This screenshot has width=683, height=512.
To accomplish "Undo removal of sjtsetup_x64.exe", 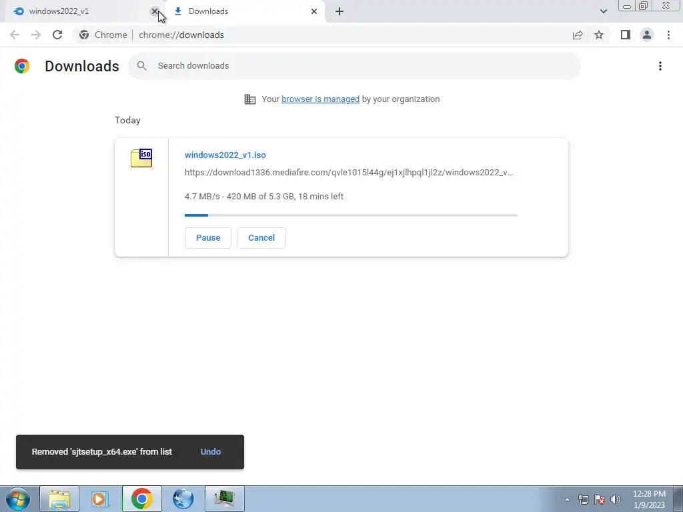I will click(210, 452).
